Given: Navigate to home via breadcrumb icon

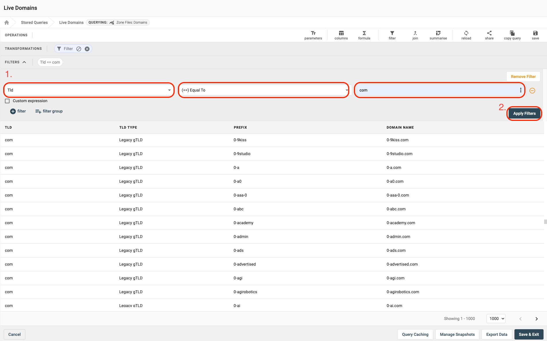Looking at the screenshot, I should pos(7,22).
